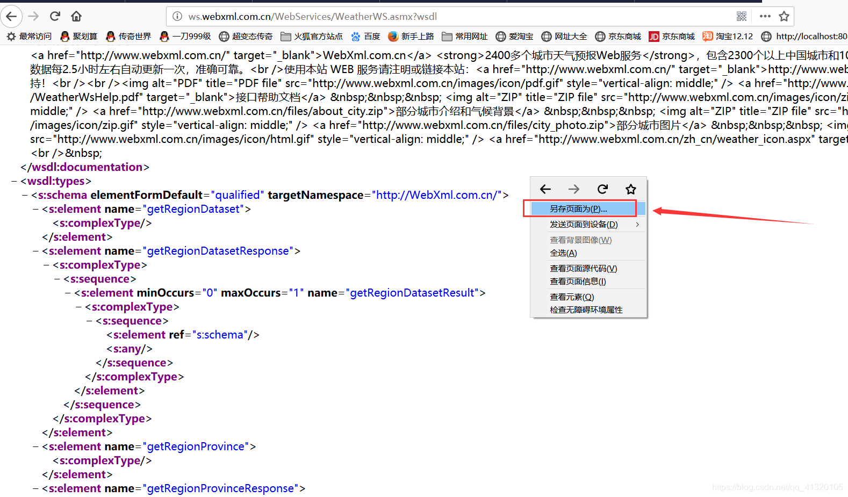Image resolution: width=848 pixels, height=497 pixels.
Task: Select 另存页面为(P)... in context menu
Action: 588,208
